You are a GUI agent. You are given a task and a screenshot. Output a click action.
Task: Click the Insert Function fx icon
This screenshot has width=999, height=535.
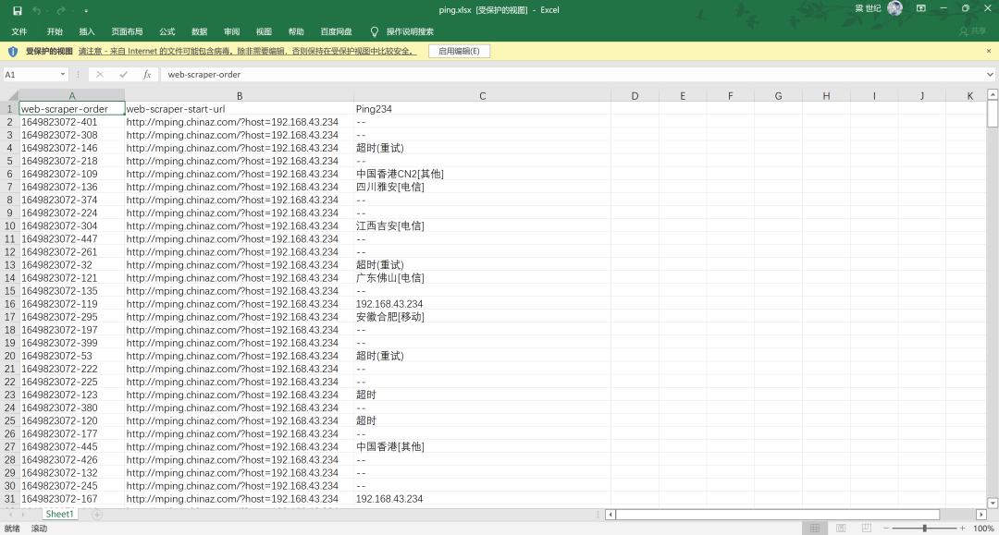pos(147,75)
